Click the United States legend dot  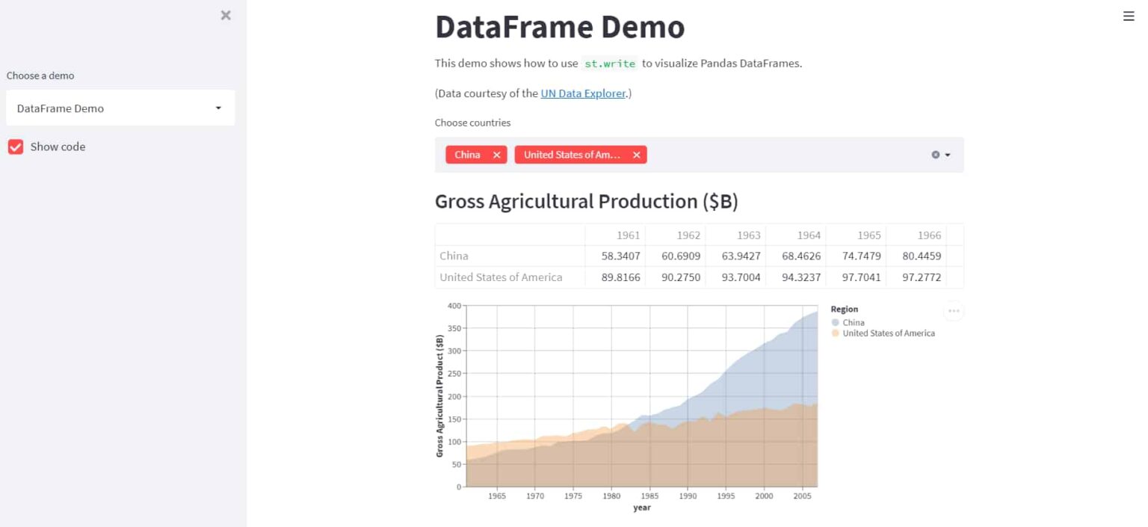click(835, 333)
